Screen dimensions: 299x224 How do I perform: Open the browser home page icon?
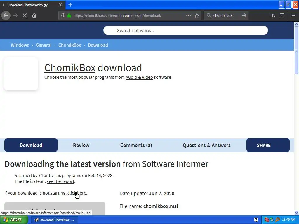tap(34, 15)
